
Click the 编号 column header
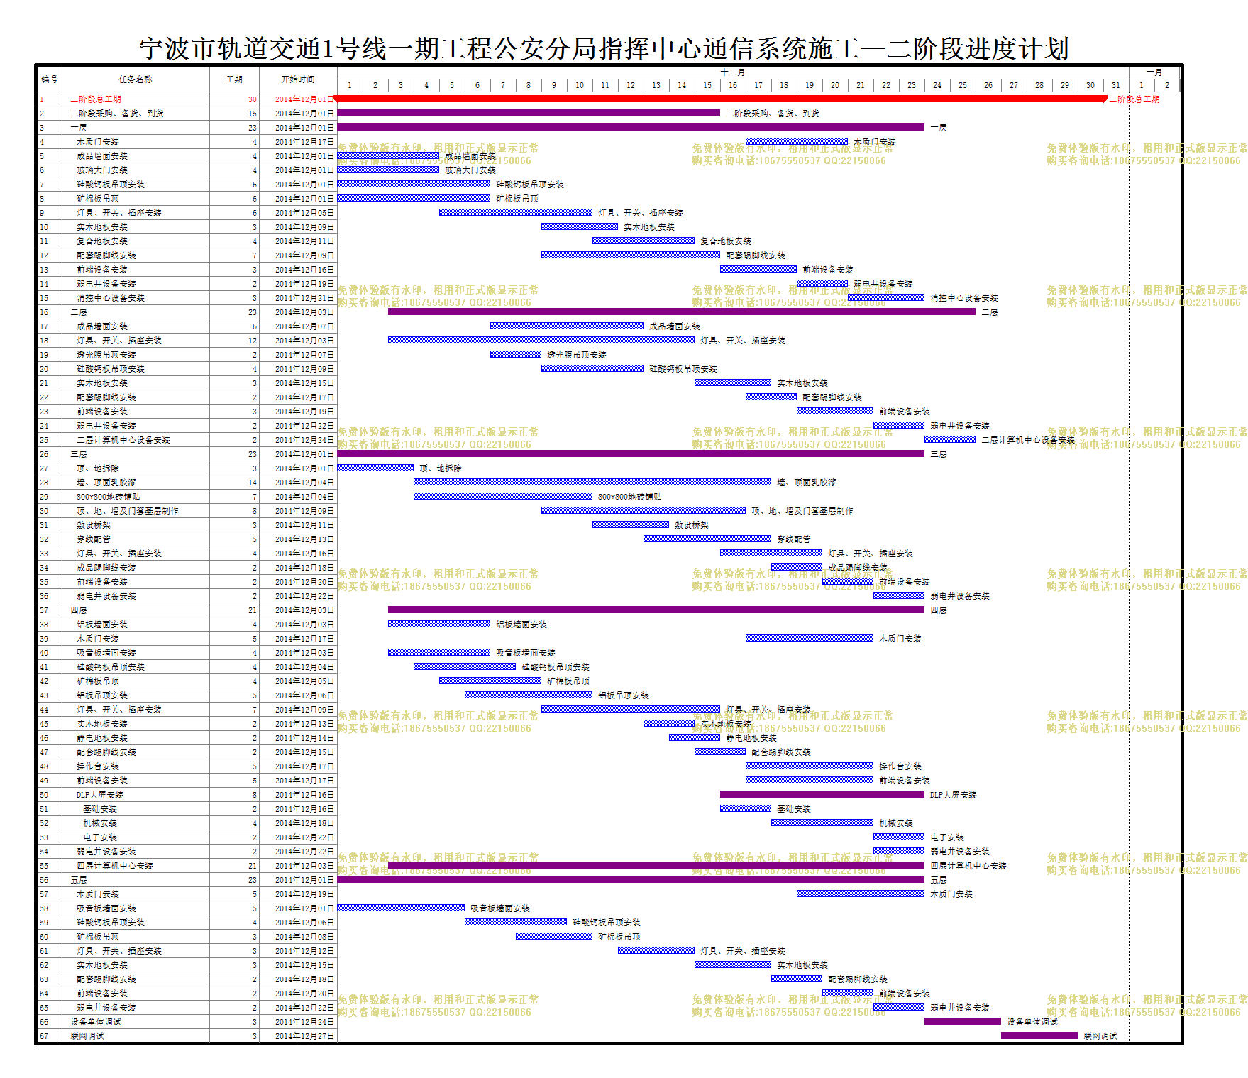point(50,79)
